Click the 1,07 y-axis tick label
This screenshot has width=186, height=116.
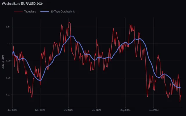coord(8,95)
